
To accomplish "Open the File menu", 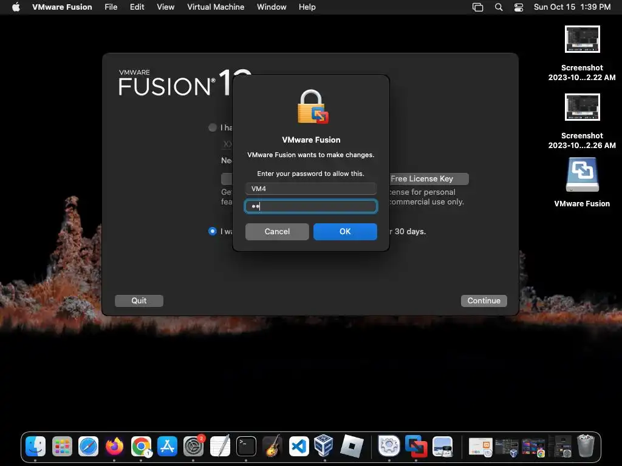I will (111, 7).
